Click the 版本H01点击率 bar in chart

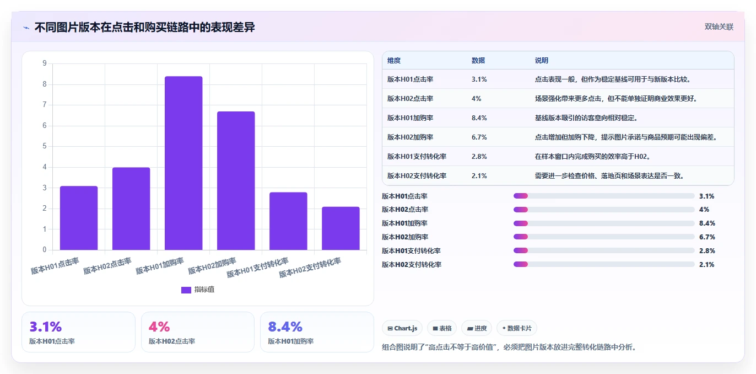click(x=79, y=218)
